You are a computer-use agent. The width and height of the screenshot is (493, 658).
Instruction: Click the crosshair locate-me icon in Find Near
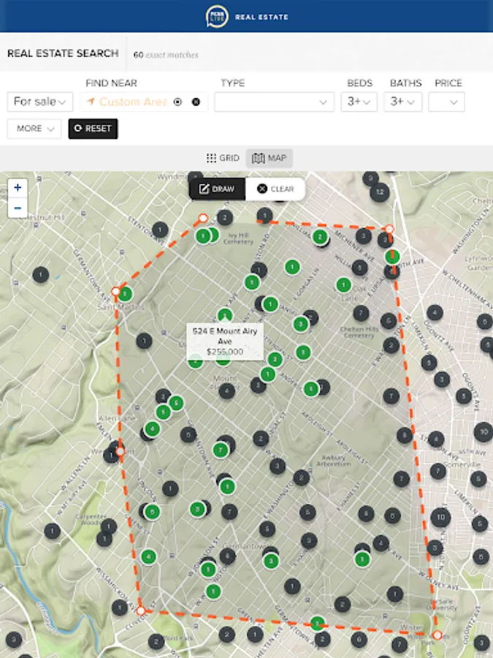177,102
